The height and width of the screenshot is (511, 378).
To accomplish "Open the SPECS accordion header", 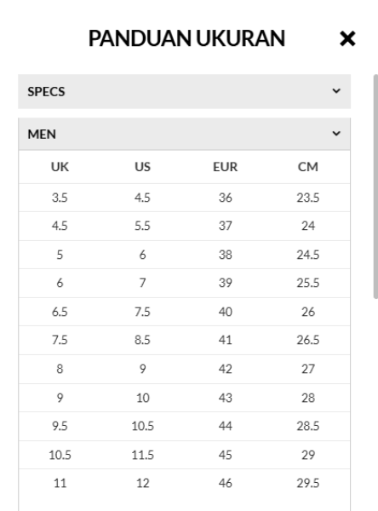I will (x=185, y=92).
